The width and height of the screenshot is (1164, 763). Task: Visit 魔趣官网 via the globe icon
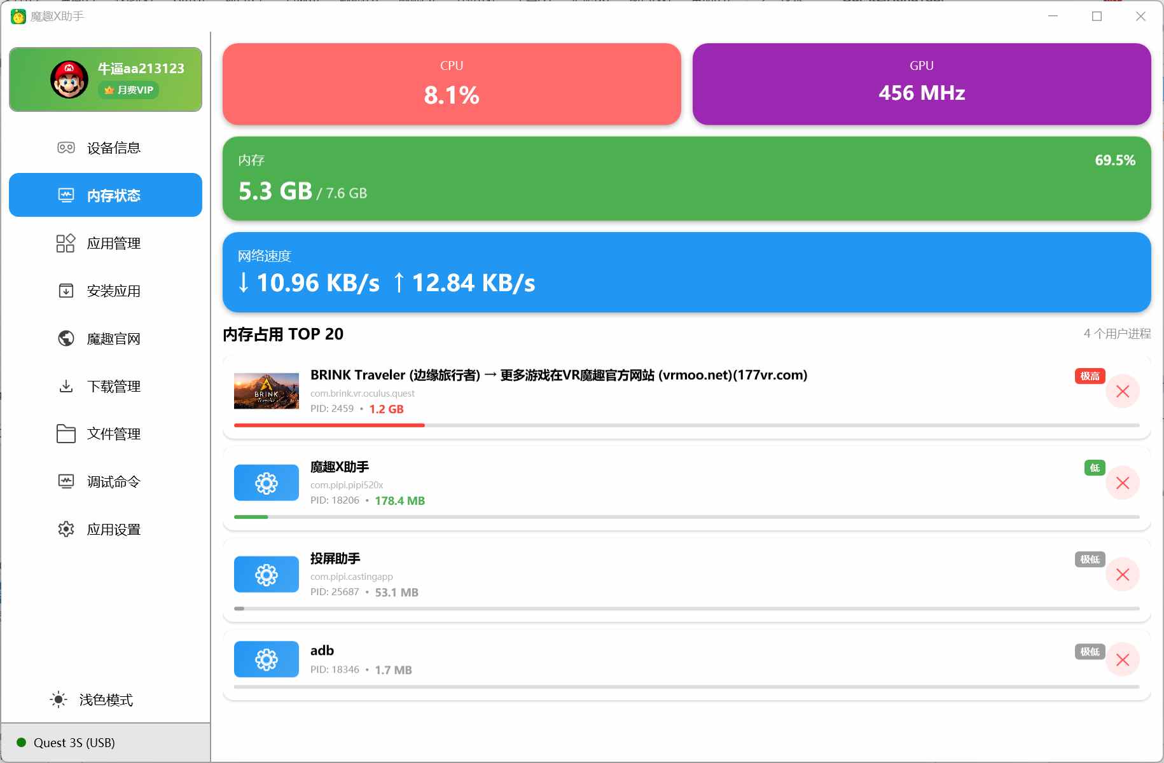click(x=105, y=338)
